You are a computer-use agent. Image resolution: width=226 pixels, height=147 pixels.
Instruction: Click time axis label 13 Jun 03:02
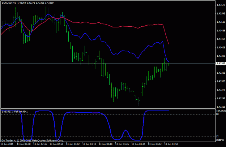pyautogui.click(x=73, y=144)
